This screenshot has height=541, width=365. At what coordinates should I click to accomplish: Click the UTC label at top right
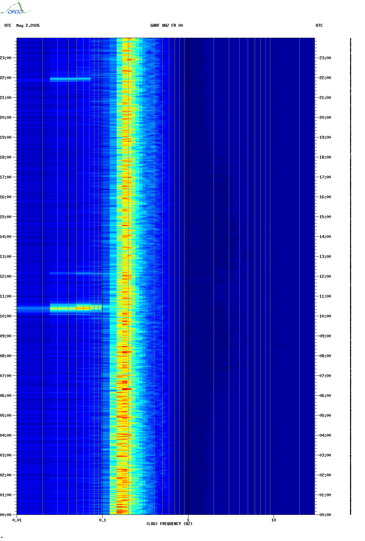pos(319,25)
